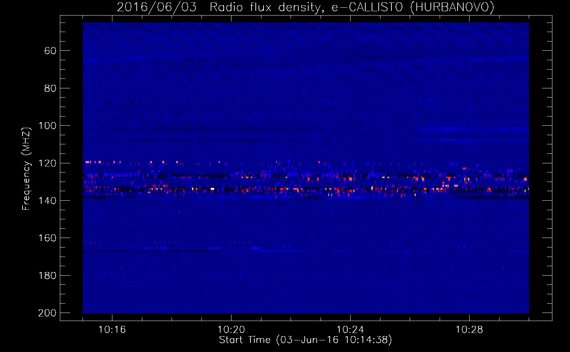Click the '10:20' time tick label
Image resolution: width=570 pixels, height=352 pixels.
pyautogui.click(x=231, y=330)
